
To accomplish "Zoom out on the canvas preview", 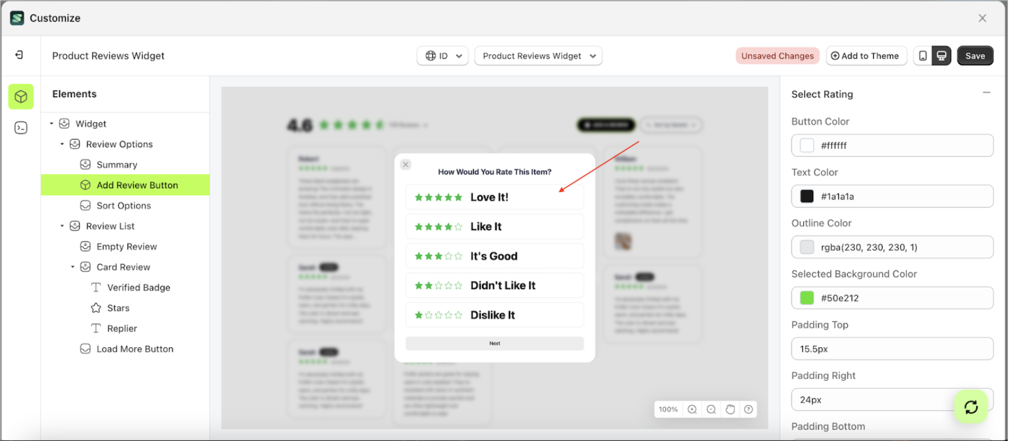I will 711,409.
